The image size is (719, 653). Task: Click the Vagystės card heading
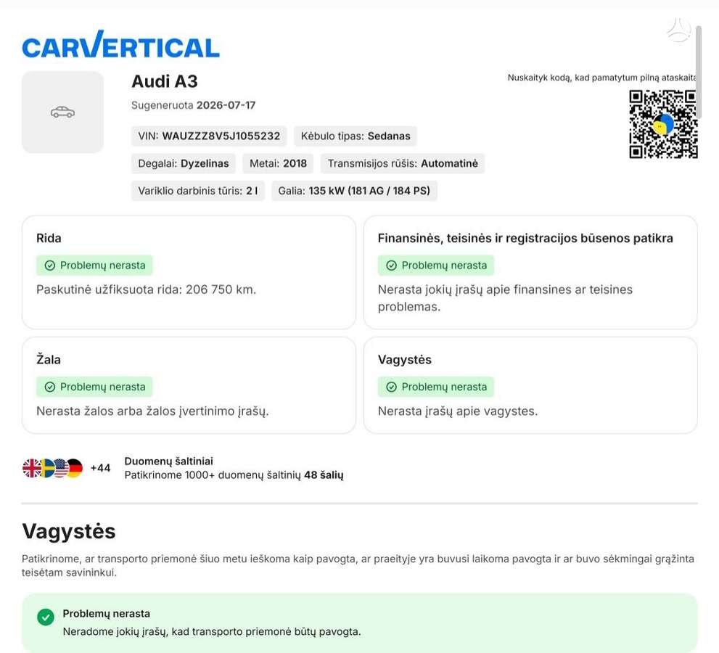coord(405,360)
